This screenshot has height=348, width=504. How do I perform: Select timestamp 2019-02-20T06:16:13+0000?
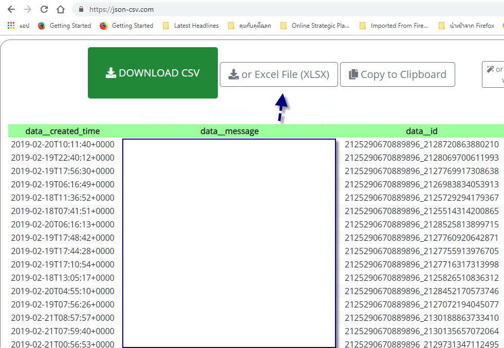[x=63, y=224]
